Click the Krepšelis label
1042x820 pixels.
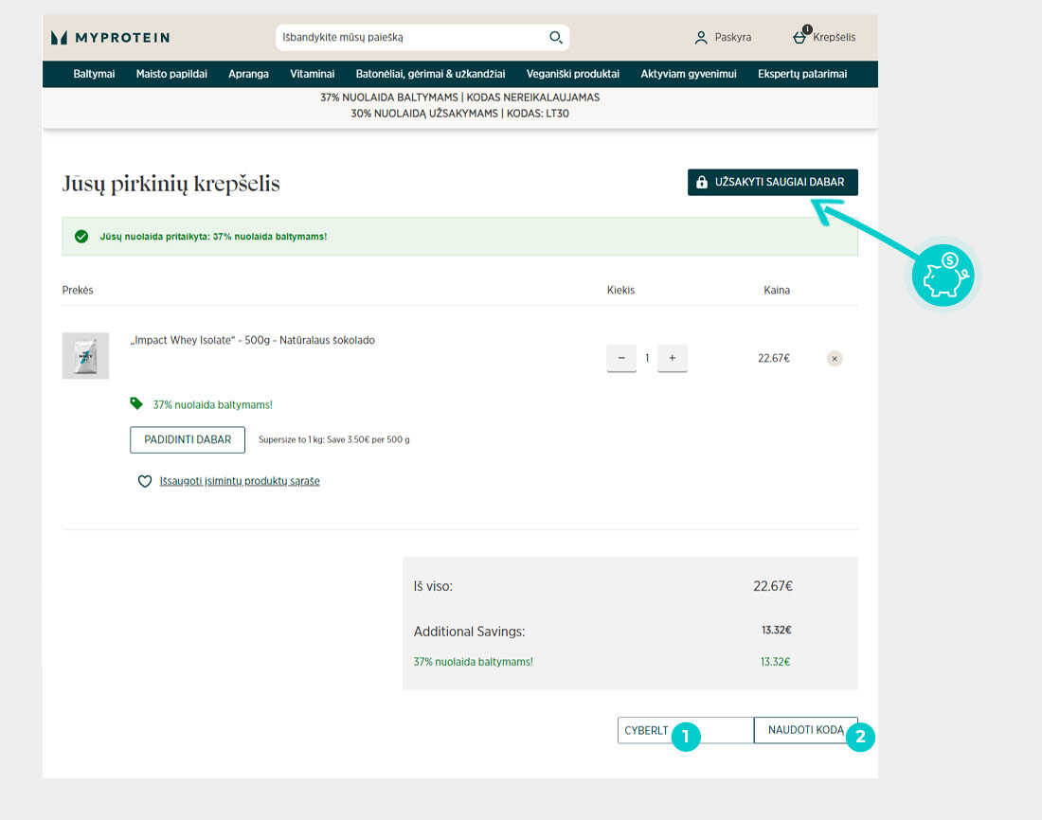(x=834, y=37)
